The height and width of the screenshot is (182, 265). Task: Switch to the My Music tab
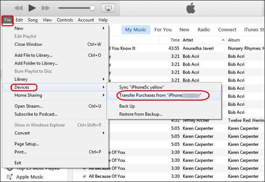pos(136,29)
